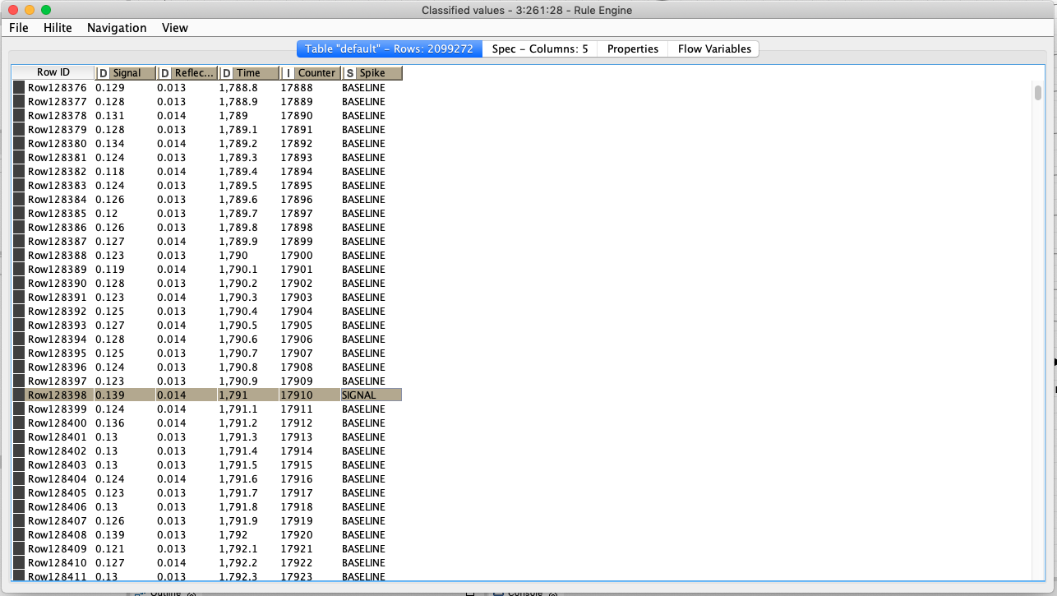The width and height of the screenshot is (1057, 596).
Task: Click the S type icon on Spike column
Action: pos(349,73)
